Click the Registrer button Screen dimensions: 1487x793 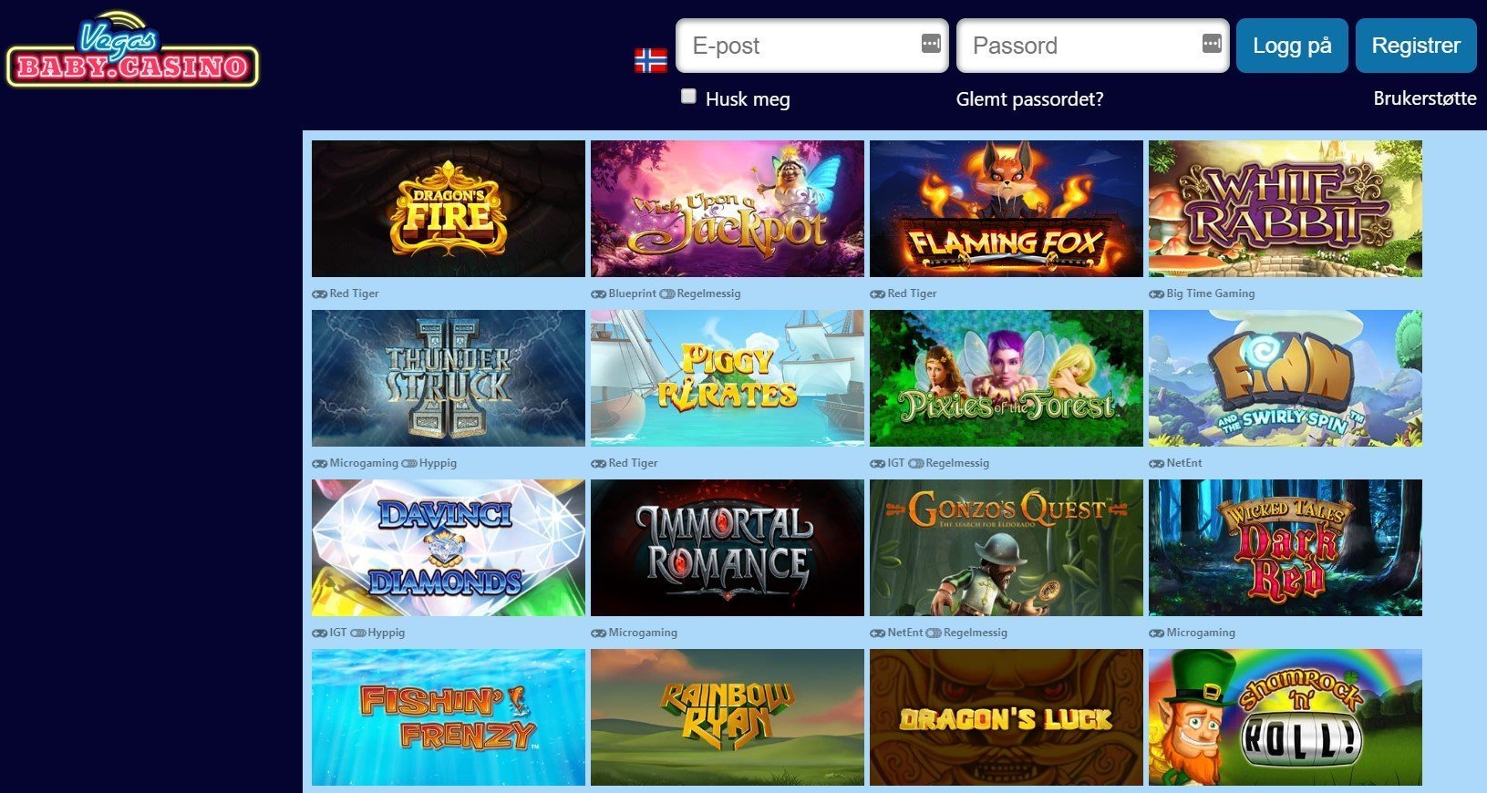(x=1416, y=46)
